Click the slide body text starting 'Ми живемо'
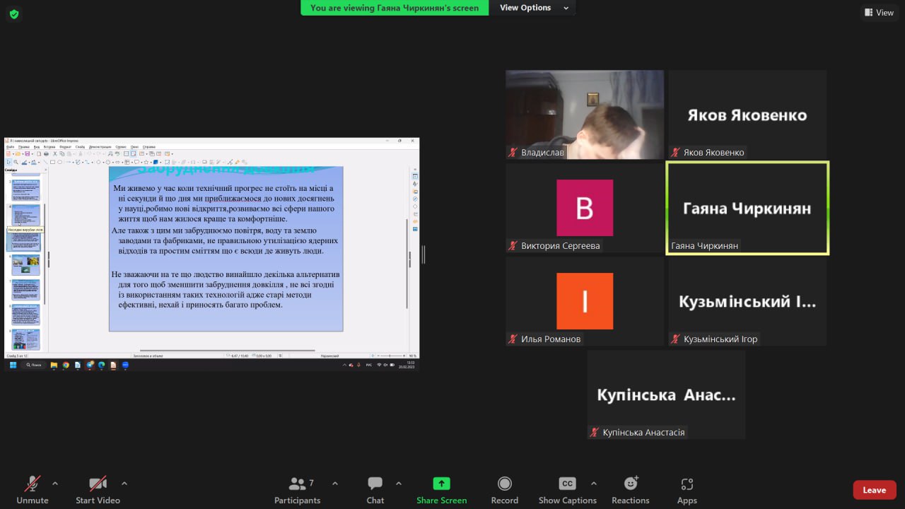Image resolution: width=905 pixels, height=509 pixels. click(223, 204)
